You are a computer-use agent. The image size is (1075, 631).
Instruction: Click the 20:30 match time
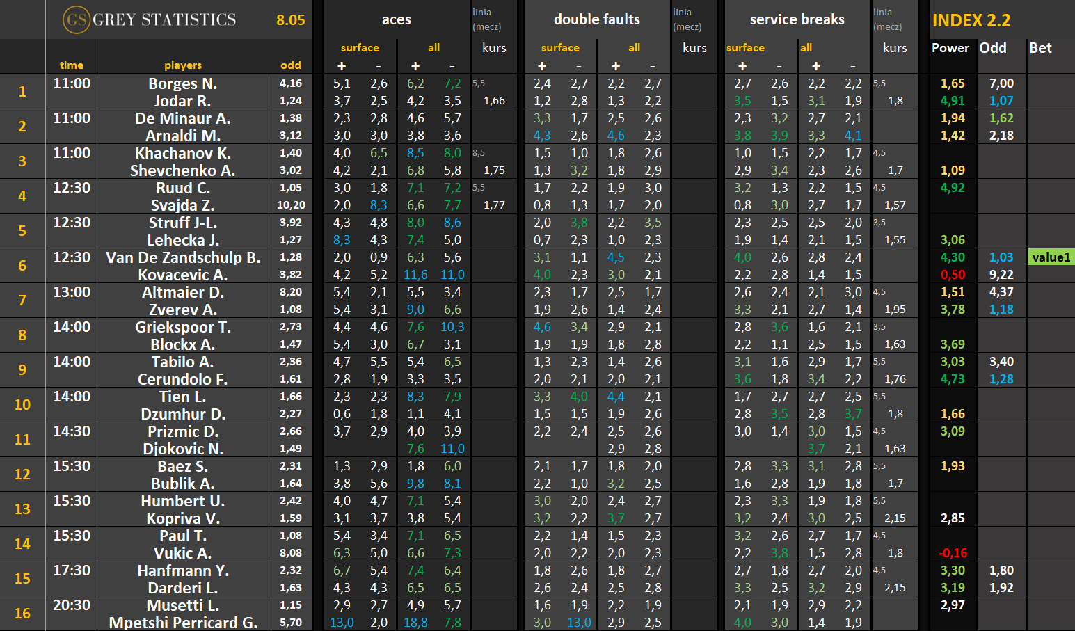tap(72, 605)
